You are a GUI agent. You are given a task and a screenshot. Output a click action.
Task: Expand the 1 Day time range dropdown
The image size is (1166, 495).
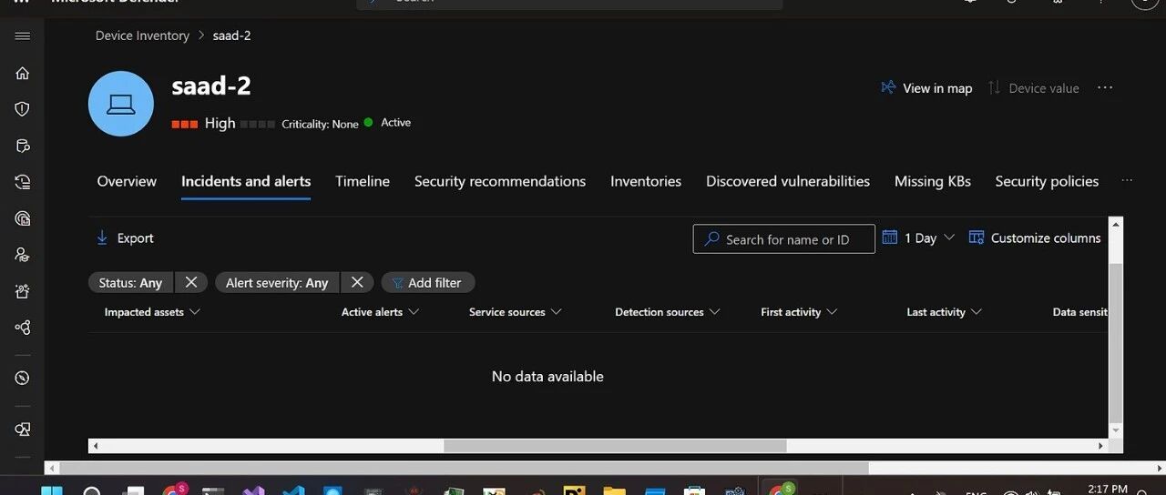(x=948, y=237)
